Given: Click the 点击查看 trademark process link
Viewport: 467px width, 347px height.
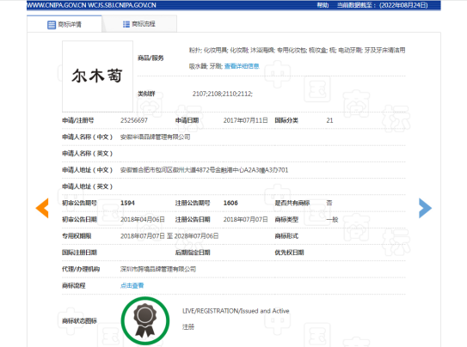Looking at the screenshot, I should pos(132,285).
